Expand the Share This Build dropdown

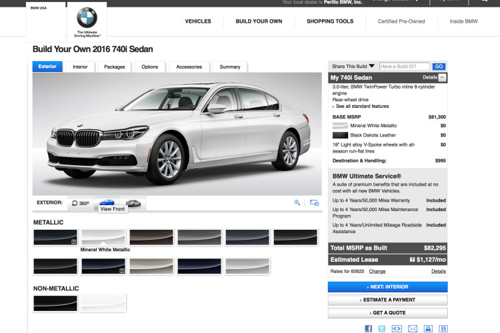coord(353,67)
